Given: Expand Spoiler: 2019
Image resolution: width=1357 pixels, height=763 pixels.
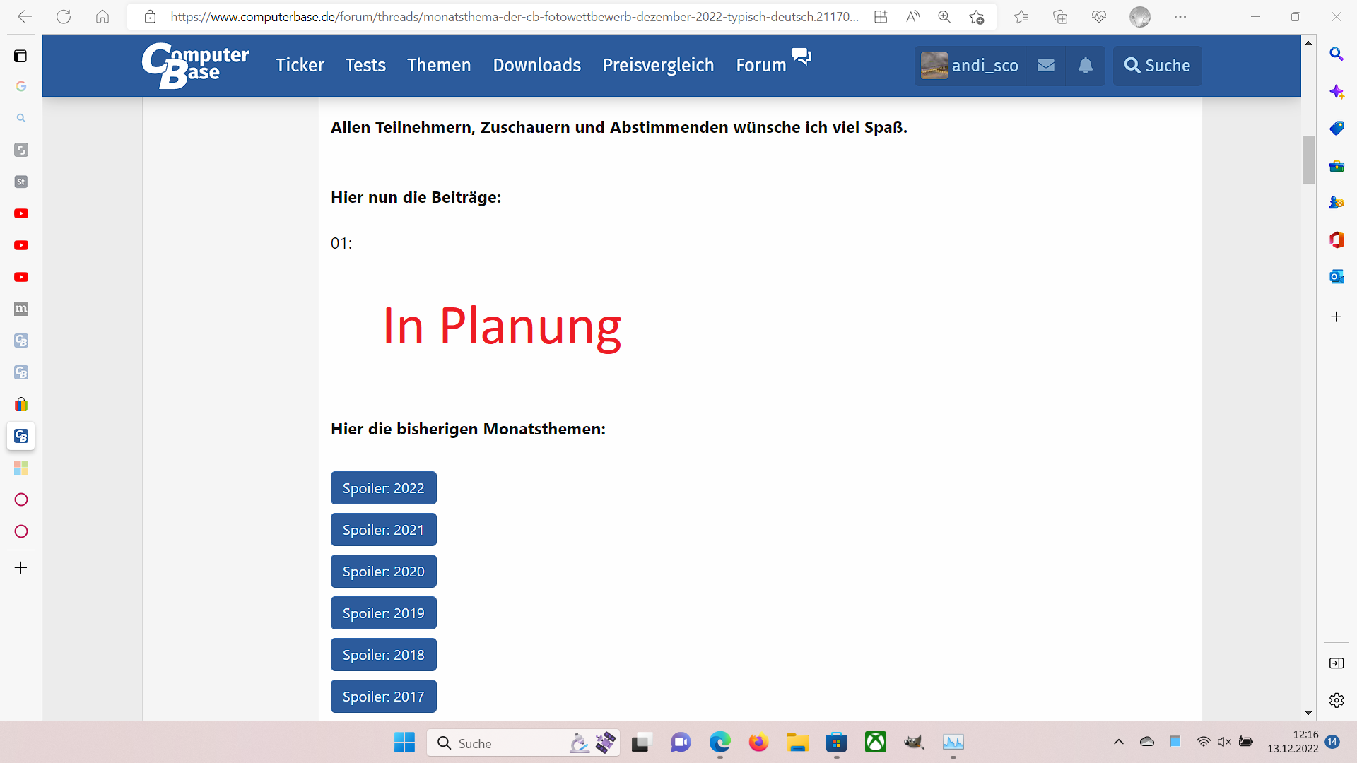Looking at the screenshot, I should click(383, 613).
